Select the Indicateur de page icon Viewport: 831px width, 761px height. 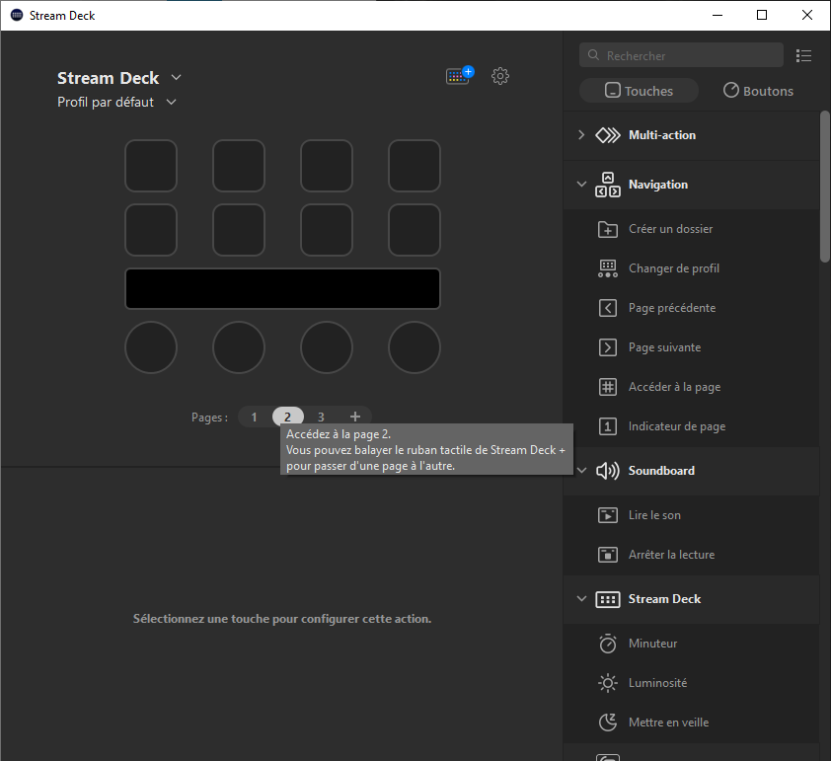608,426
